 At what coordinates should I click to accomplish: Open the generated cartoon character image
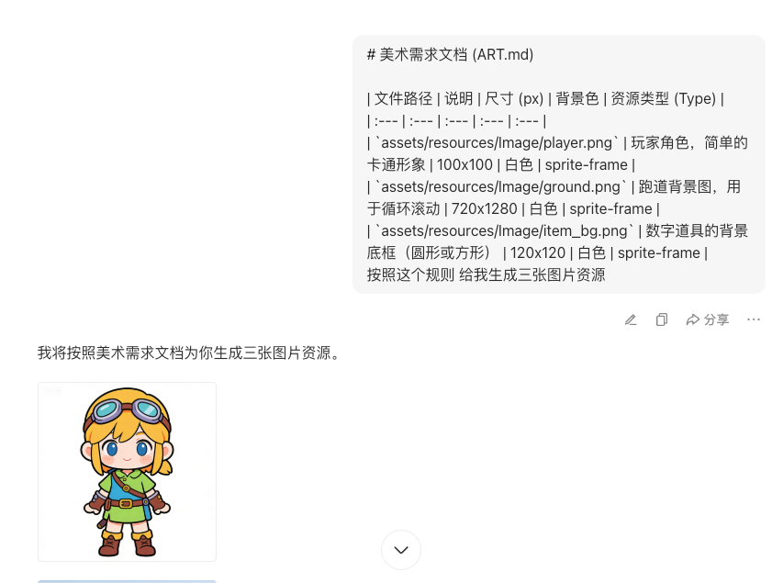pos(127,472)
